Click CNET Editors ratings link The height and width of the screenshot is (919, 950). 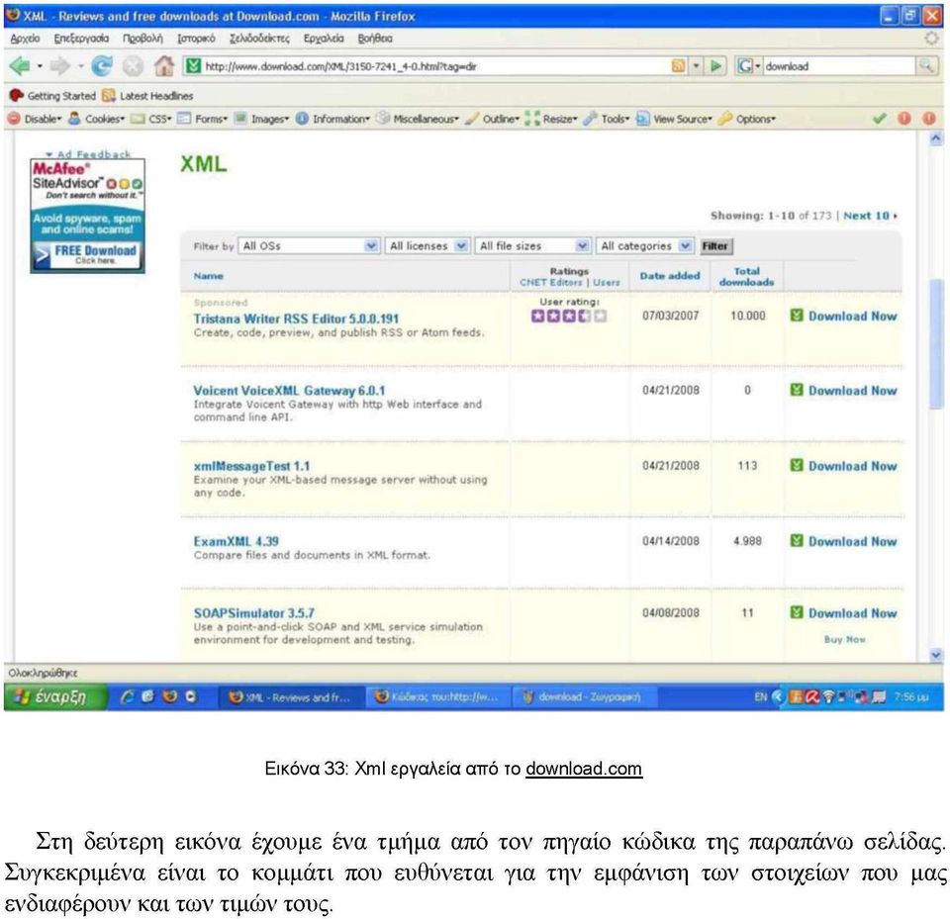coord(550,282)
